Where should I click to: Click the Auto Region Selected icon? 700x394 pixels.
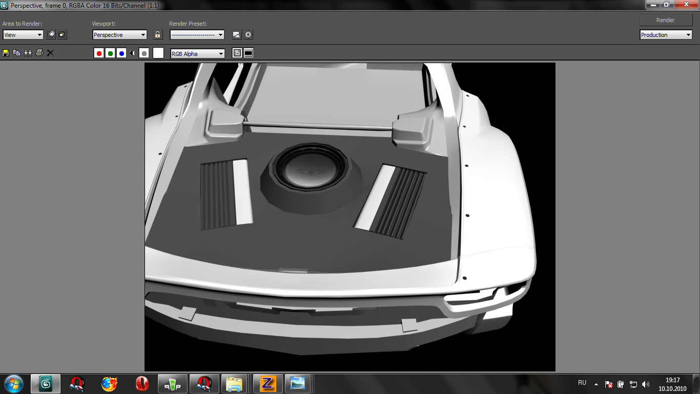[62, 35]
